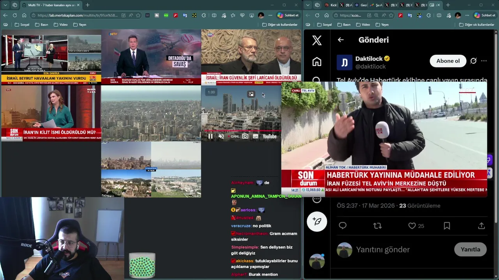Toggle split screen in right browser window
The image size is (499, 280).
pos(439,15)
